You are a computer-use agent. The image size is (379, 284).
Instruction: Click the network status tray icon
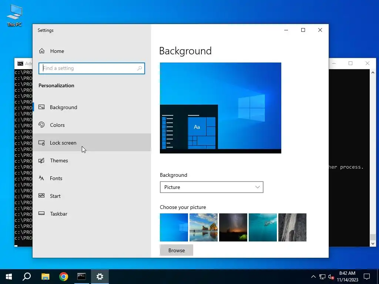322,277
